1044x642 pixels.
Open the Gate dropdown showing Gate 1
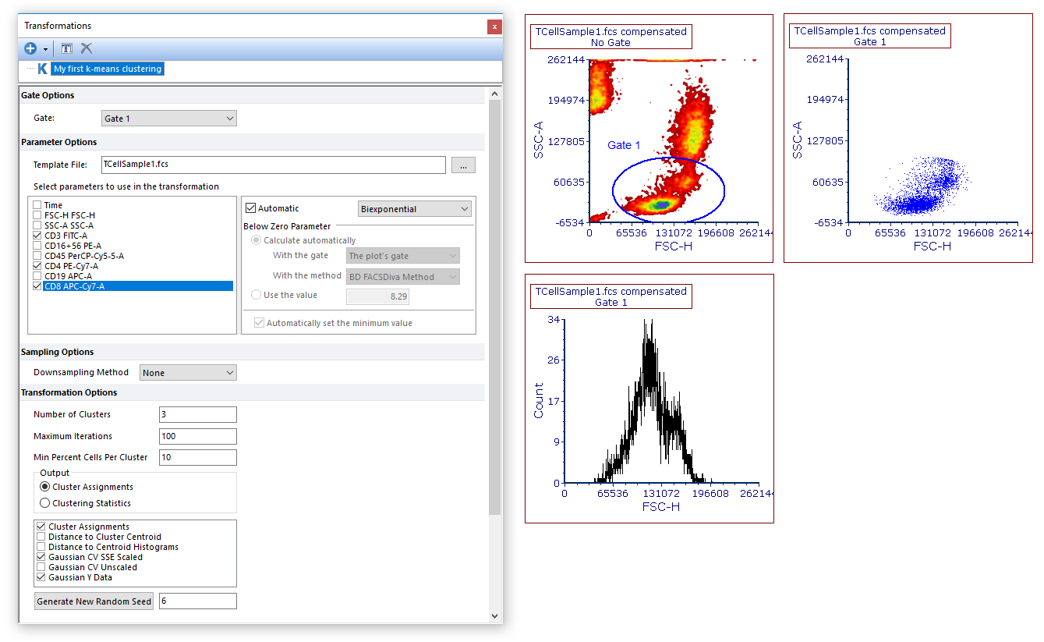tap(168, 119)
